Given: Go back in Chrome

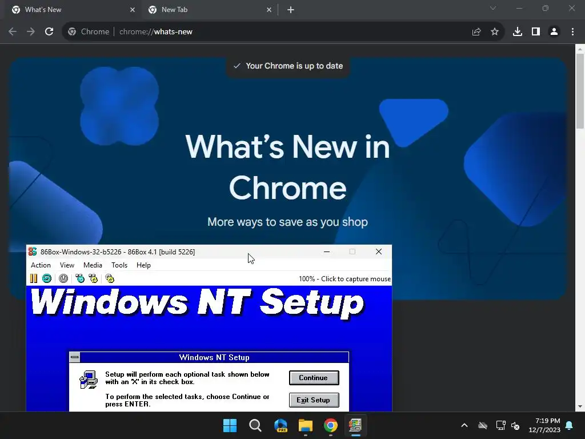Looking at the screenshot, I should [x=13, y=32].
